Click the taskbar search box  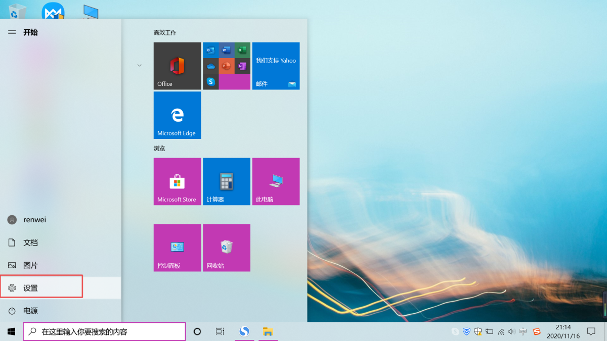click(x=105, y=332)
